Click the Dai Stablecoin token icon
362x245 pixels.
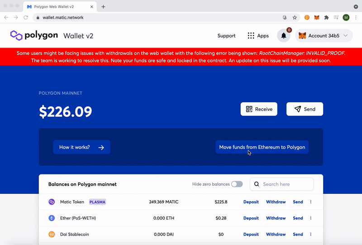click(52, 235)
